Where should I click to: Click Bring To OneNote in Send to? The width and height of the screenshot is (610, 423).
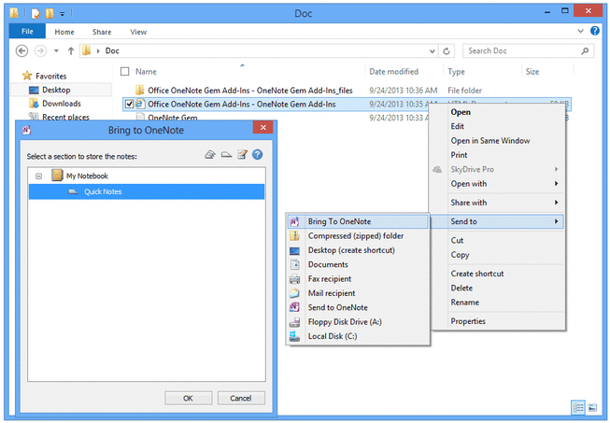(x=358, y=221)
